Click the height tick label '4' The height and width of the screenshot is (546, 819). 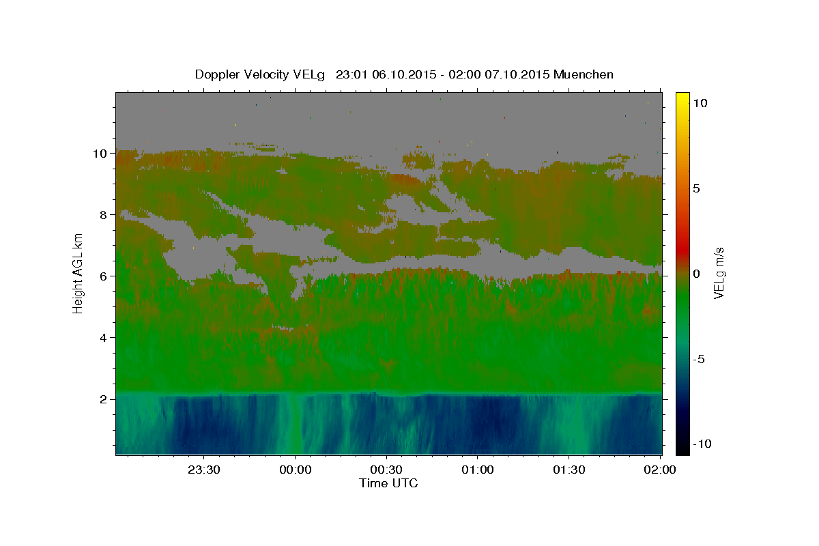[x=104, y=338]
